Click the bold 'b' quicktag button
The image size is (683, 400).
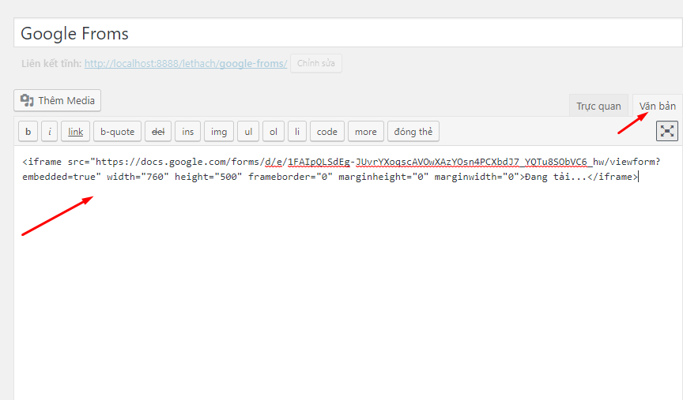(x=28, y=132)
